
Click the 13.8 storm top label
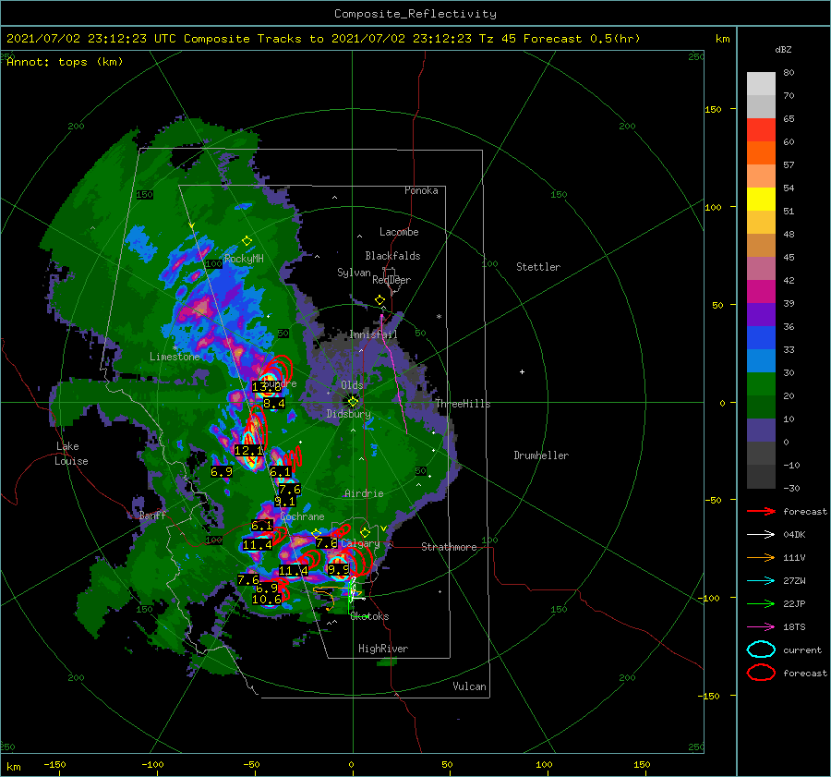[266, 387]
